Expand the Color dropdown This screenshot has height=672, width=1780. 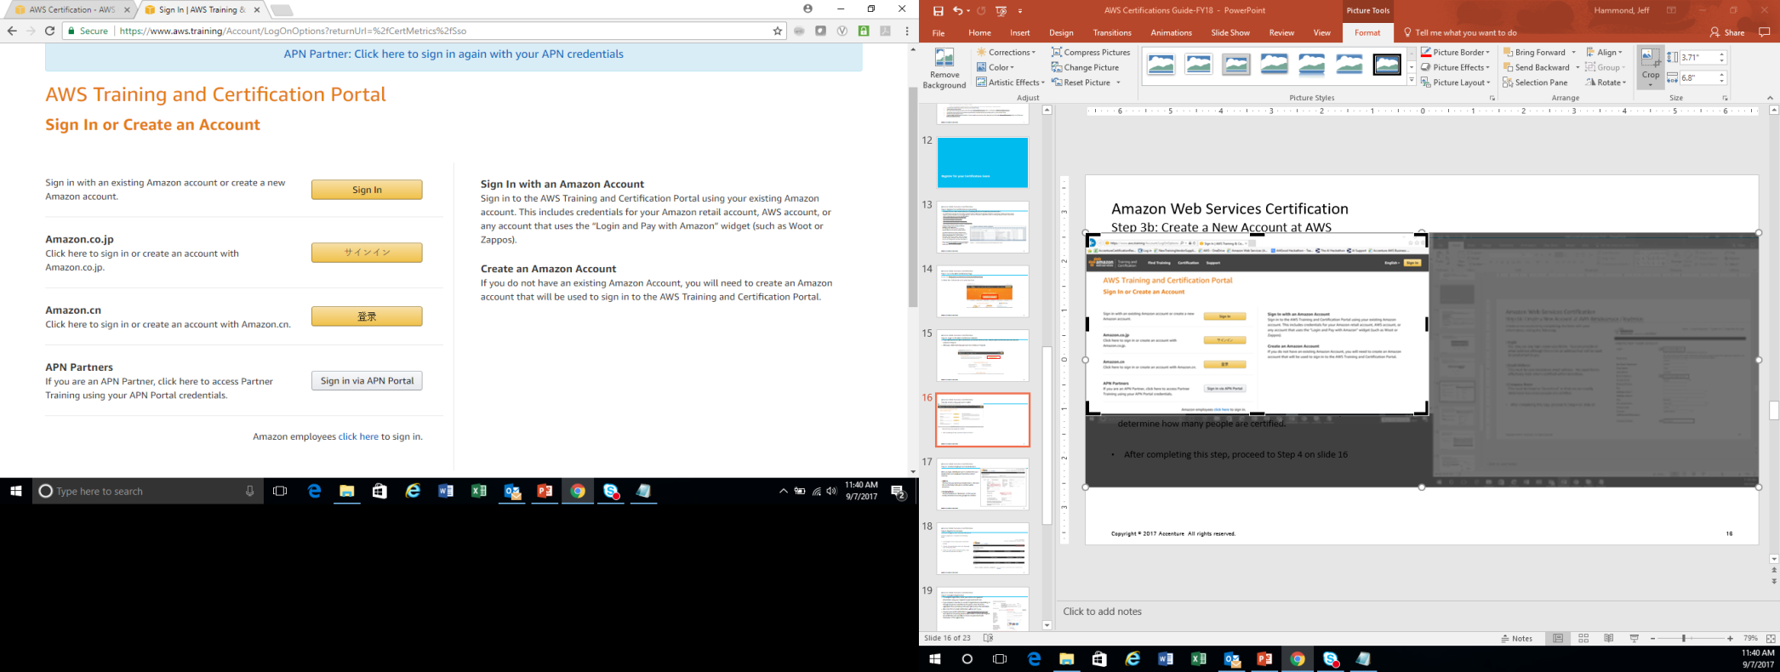click(x=996, y=67)
